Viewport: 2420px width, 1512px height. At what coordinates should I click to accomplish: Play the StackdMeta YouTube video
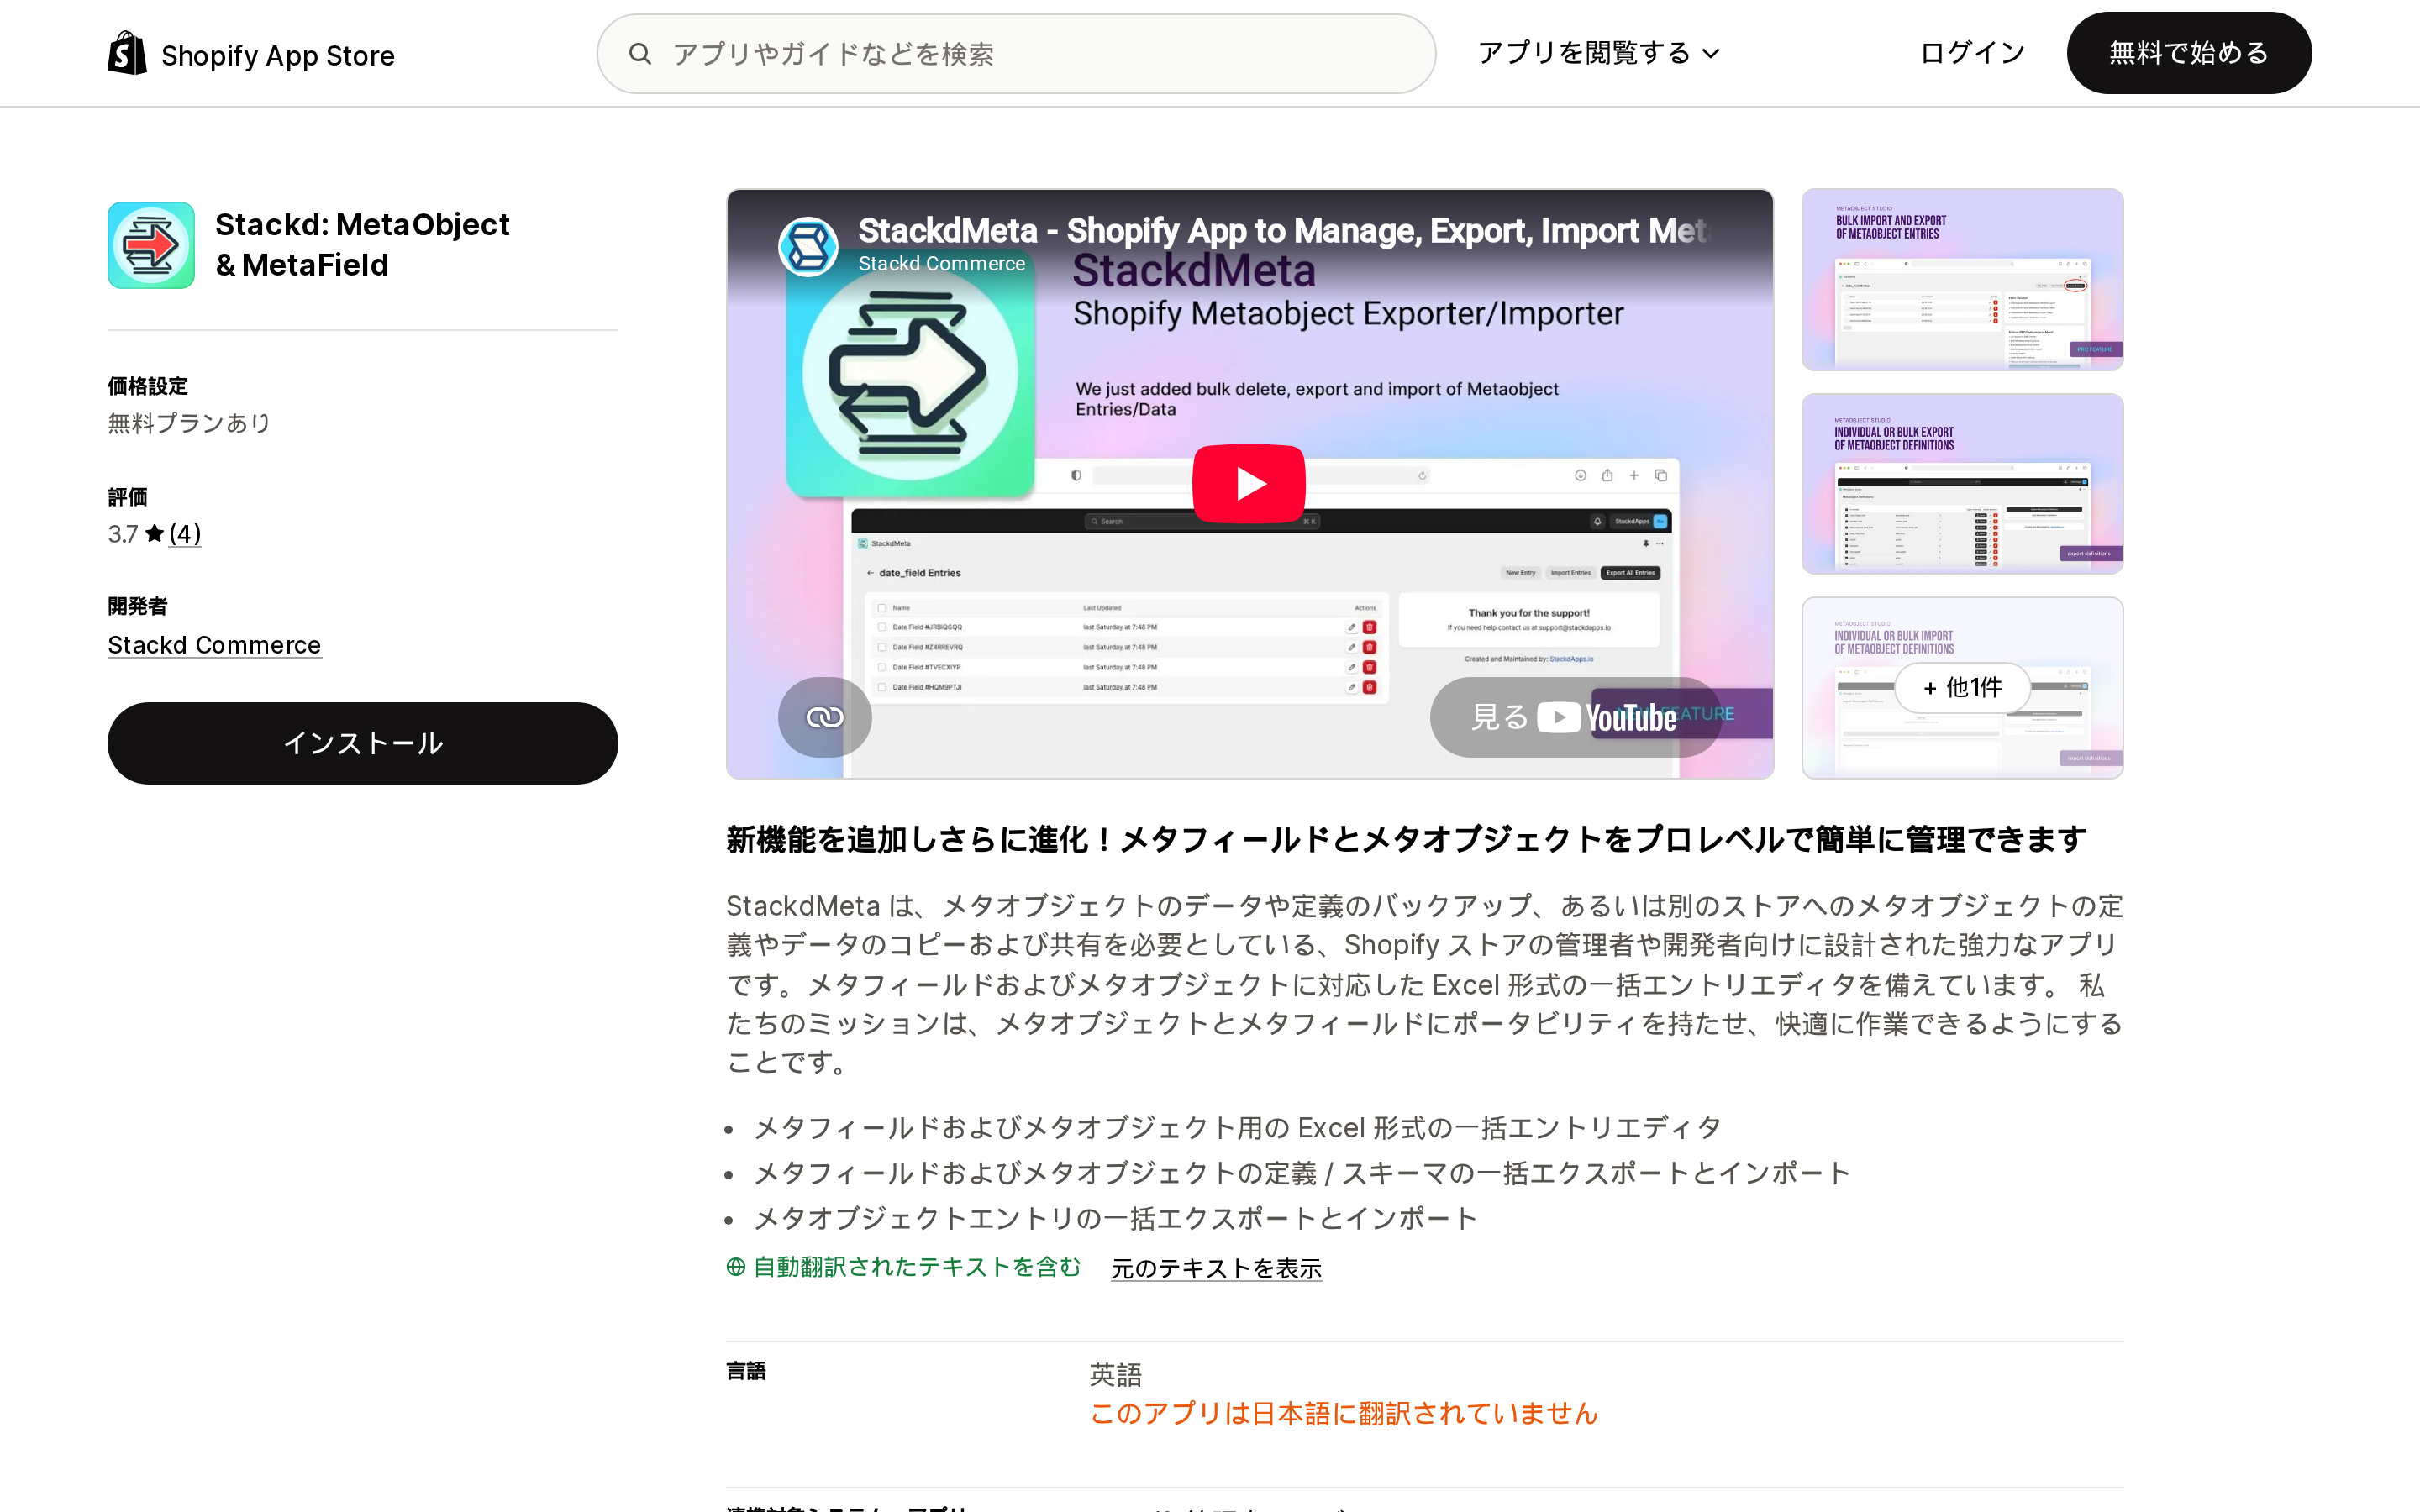click(1248, 484)
